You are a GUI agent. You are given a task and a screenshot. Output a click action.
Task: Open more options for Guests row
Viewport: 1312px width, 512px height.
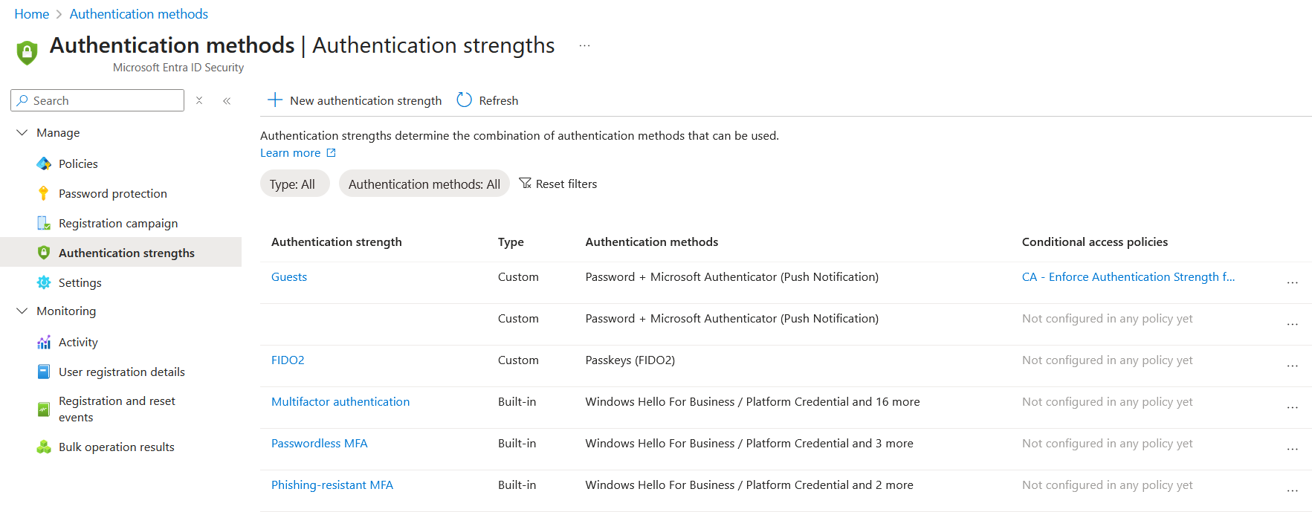(x=1292, y=282)
